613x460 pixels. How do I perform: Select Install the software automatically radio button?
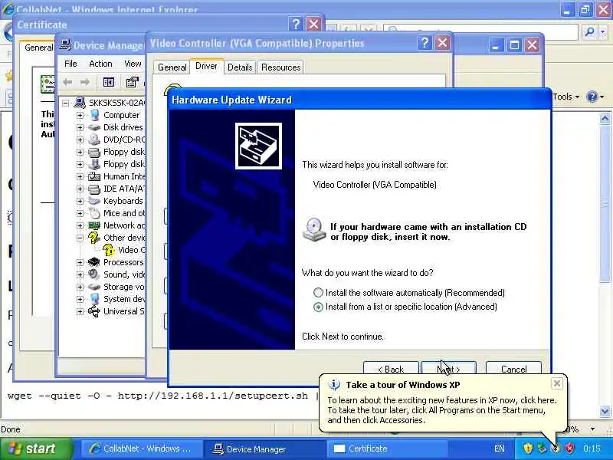(318, 293)
